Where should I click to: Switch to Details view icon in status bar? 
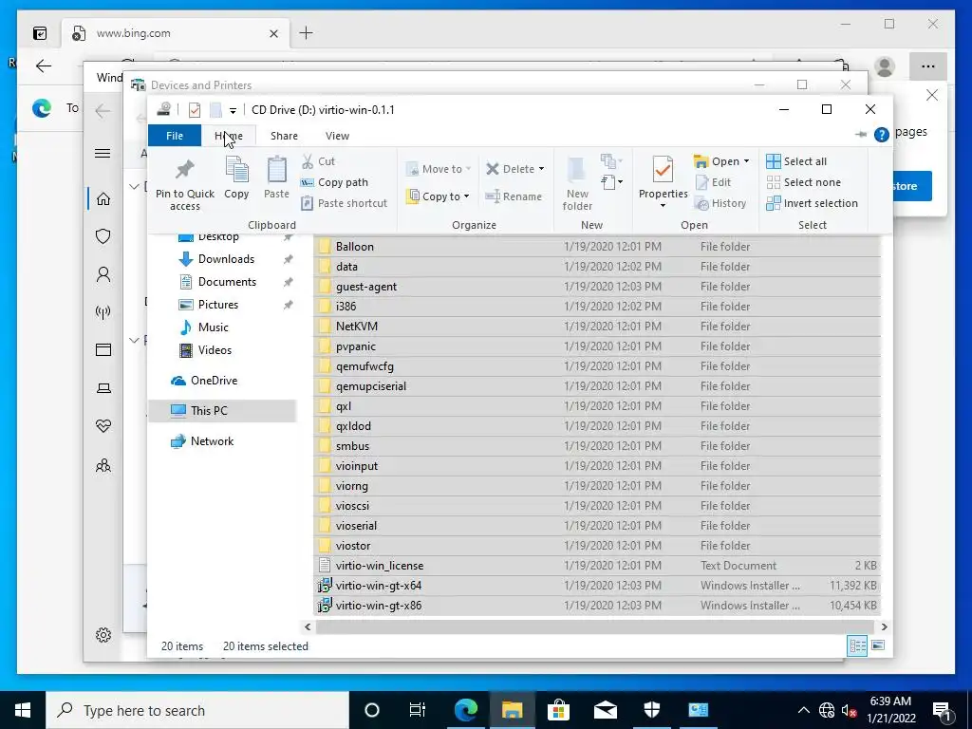click(x=857, y=645)
